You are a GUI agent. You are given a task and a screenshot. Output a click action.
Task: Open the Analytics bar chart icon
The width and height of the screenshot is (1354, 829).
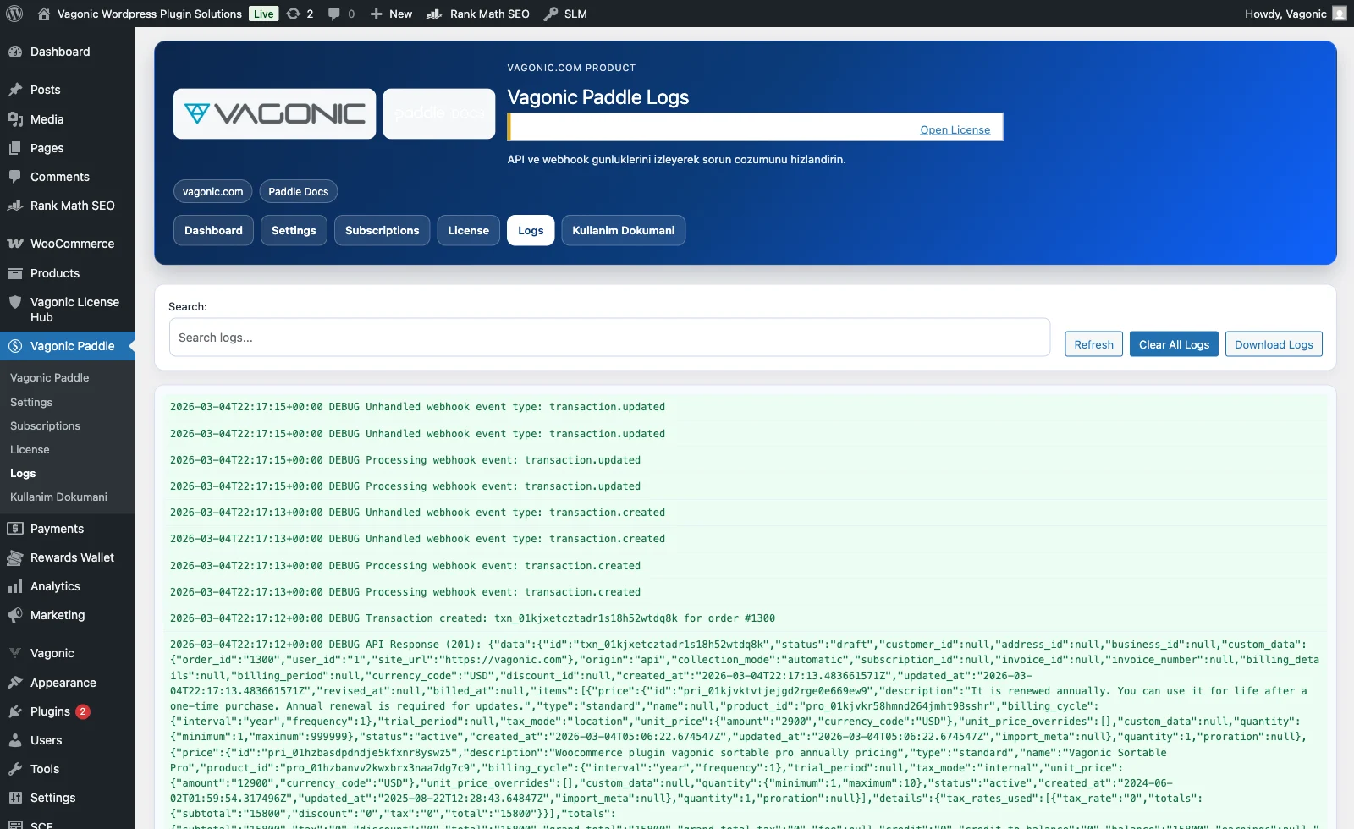[x=15, y=586]
